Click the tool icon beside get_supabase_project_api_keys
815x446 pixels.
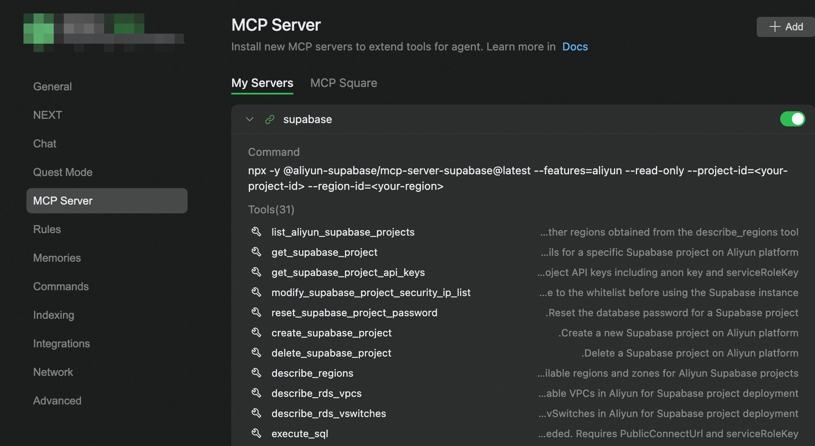[x=256, y=272]
